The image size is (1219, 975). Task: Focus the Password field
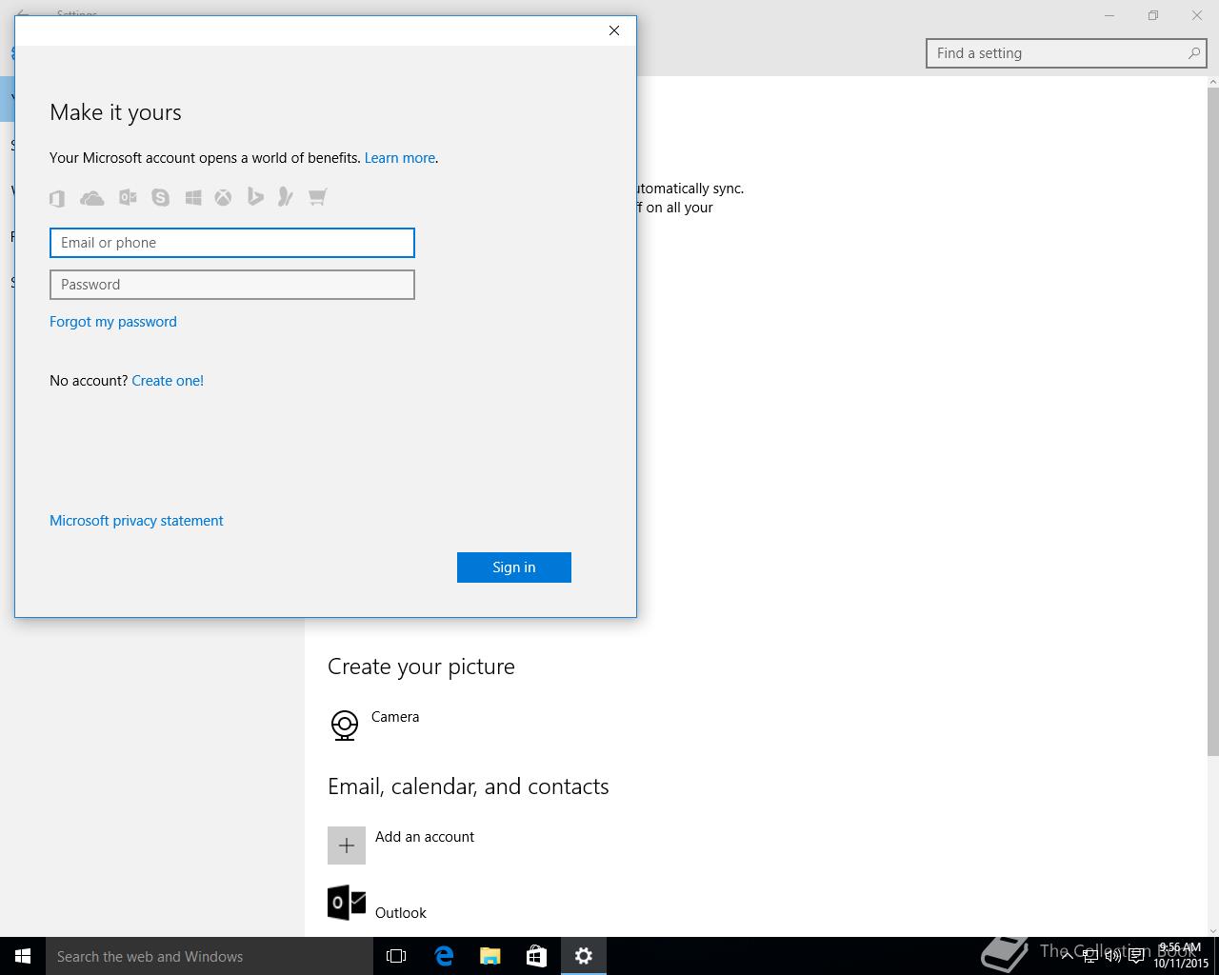[232, 285]
